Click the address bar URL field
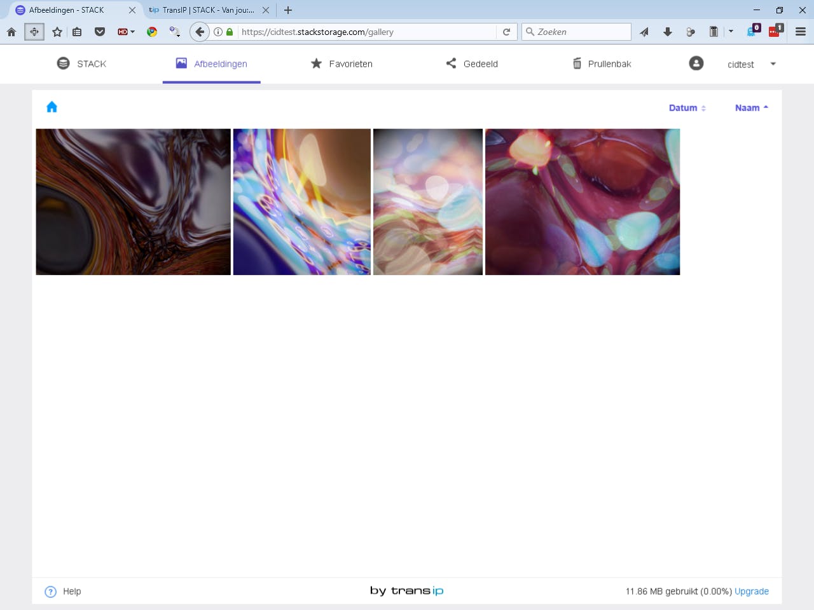Viewport: 814px width, 610px height. pos(368,32)
